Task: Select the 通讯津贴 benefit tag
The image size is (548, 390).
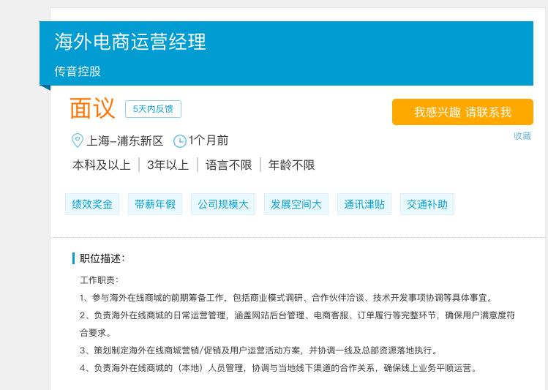Action: (364, 204)
